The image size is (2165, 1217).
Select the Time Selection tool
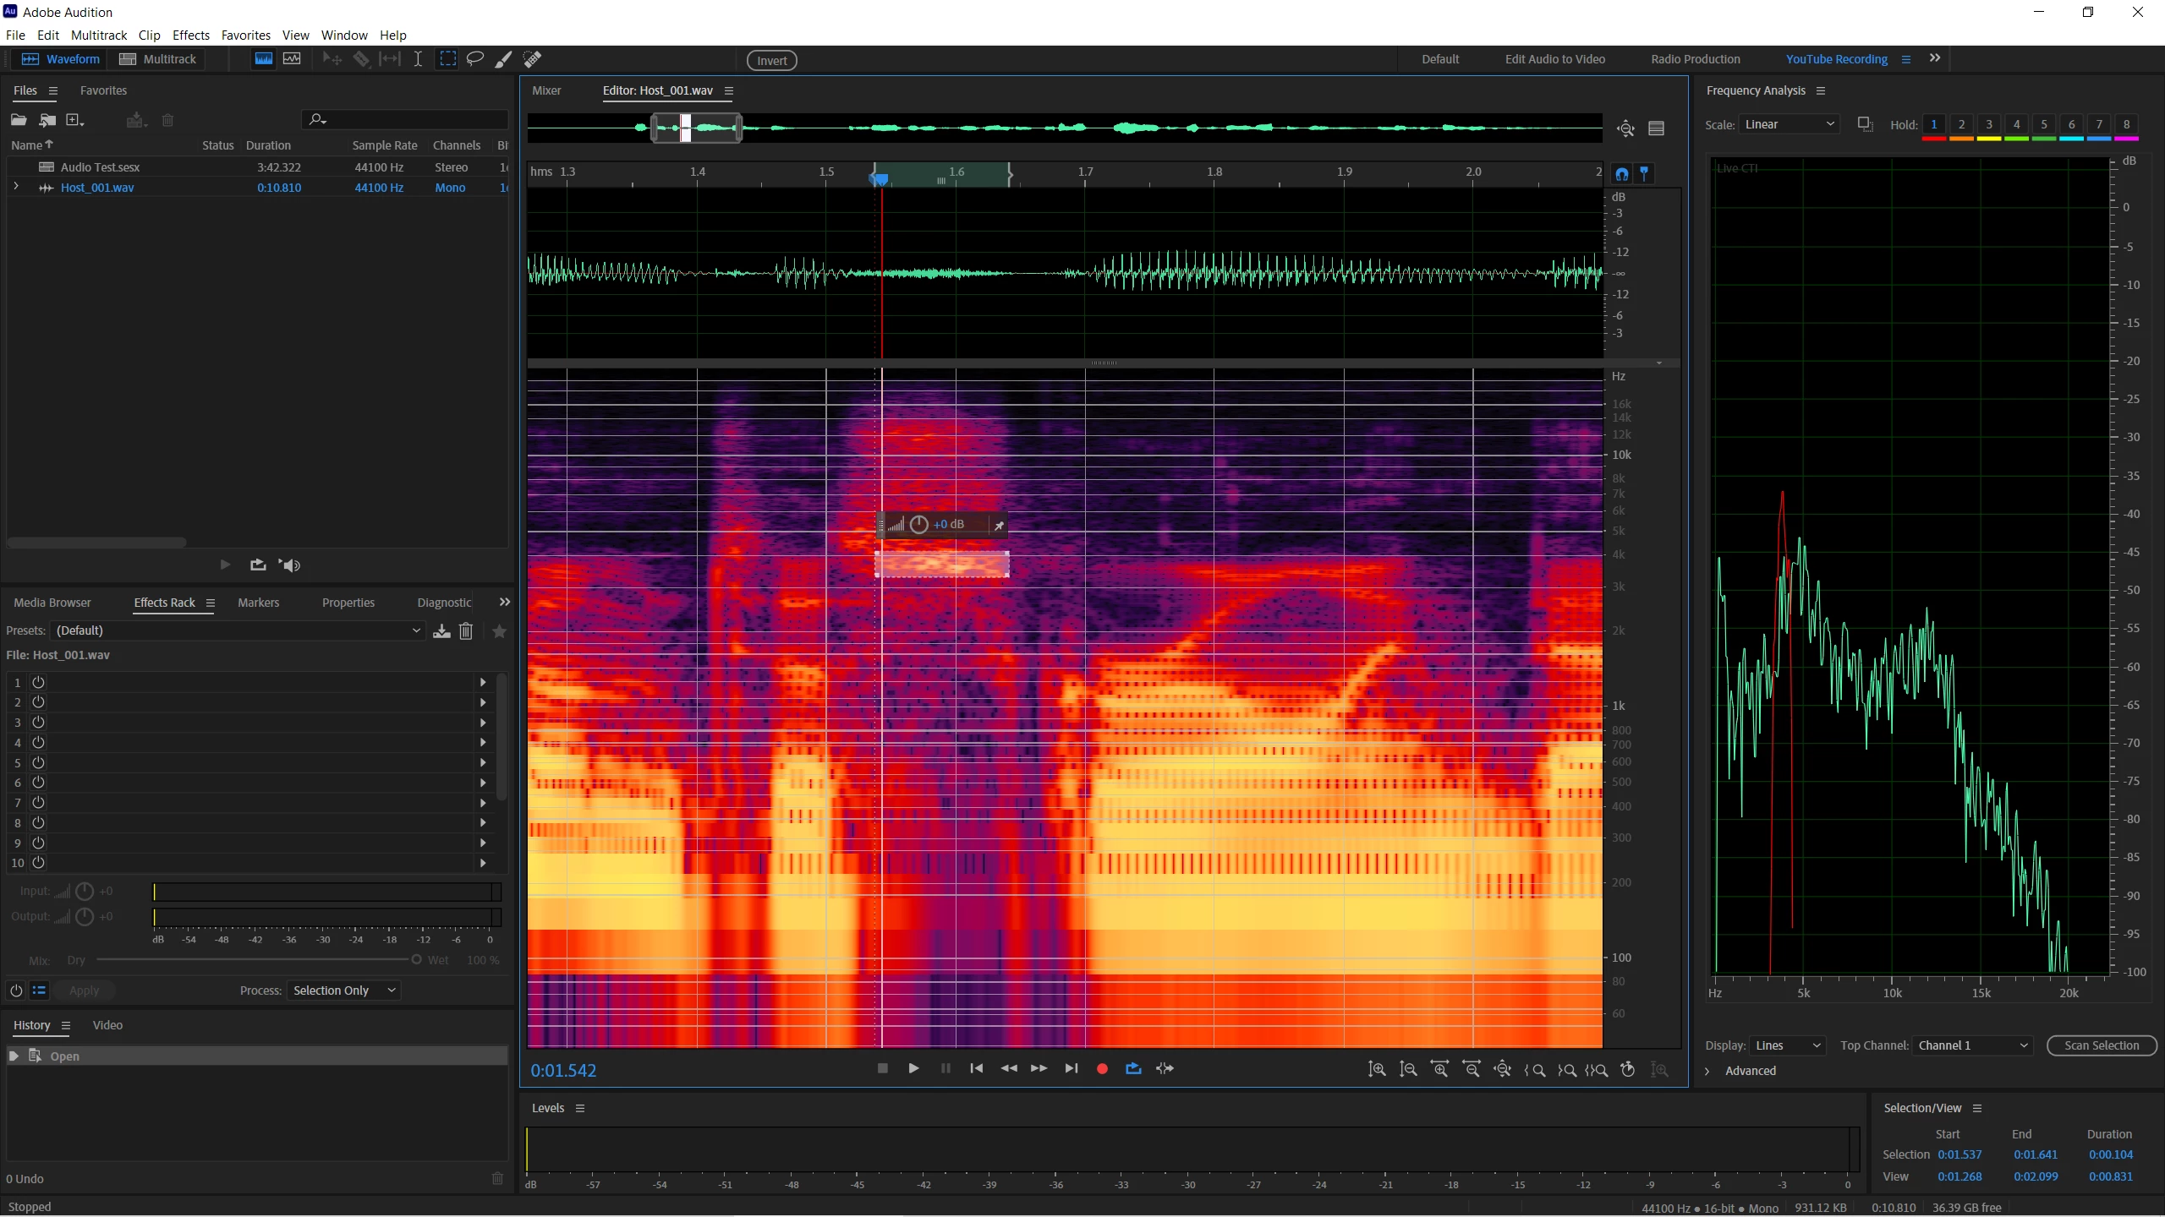418,59
